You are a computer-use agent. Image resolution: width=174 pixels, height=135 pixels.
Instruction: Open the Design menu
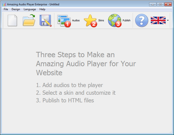(16, 9)
